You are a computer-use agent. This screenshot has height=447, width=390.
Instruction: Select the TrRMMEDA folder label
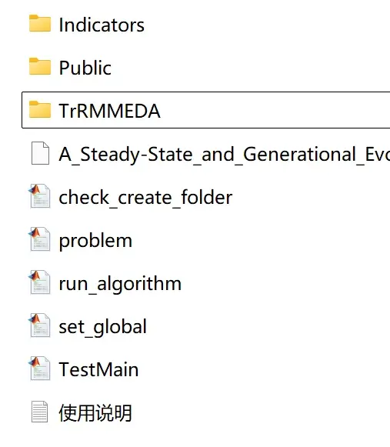(x=109, y=111)
